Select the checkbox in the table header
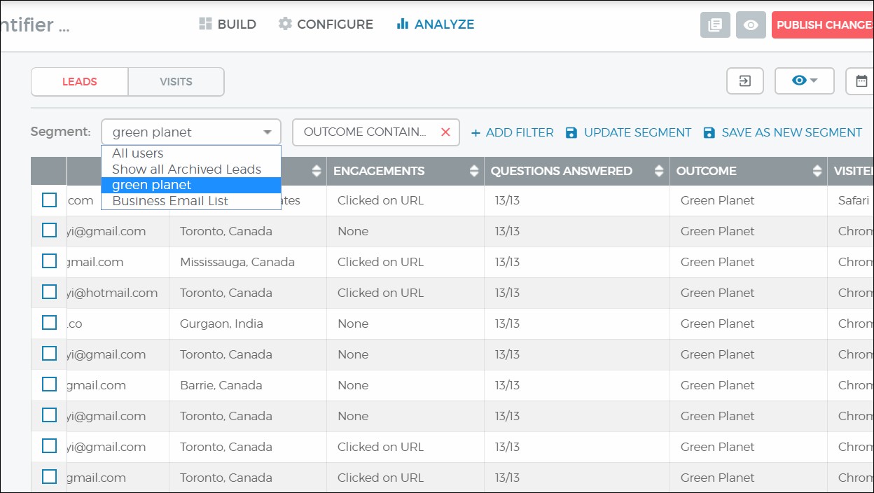This screenshot has height=493, width=874. tap(49, 170)
